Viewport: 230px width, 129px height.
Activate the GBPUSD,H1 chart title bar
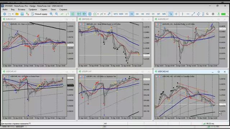(115, 19)
